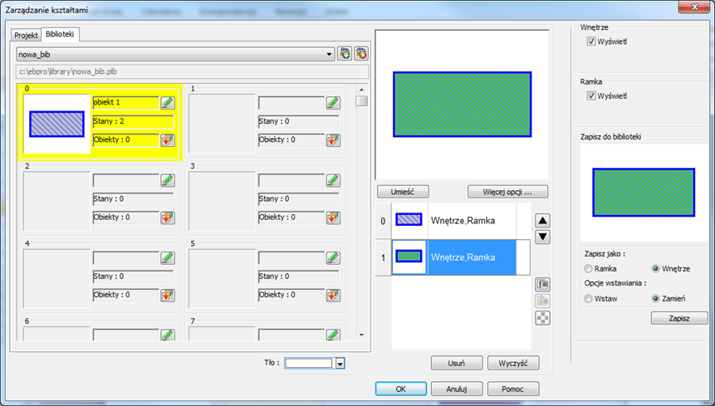Viewport: 715px width, 406px height.
Task: Click the add library icon next to nowa_bib
Action: tap(345, 54)
